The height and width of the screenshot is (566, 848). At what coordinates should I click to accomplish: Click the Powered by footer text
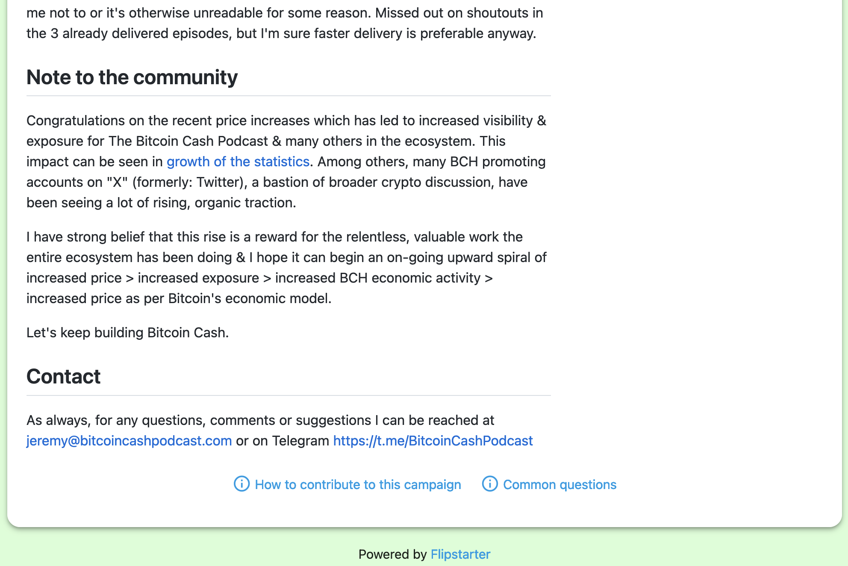tap(392, 554)
